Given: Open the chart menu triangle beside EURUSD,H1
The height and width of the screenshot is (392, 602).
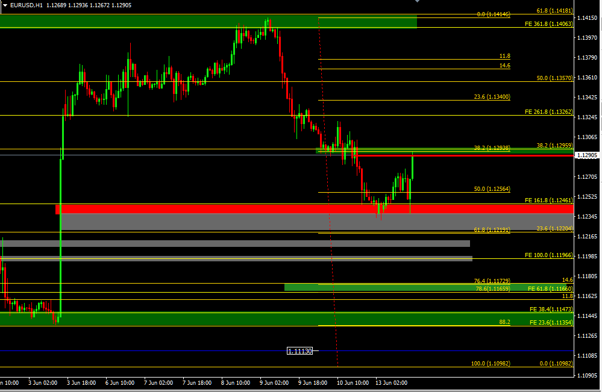Looking at the screenshot, I should (x=5, y=5).
